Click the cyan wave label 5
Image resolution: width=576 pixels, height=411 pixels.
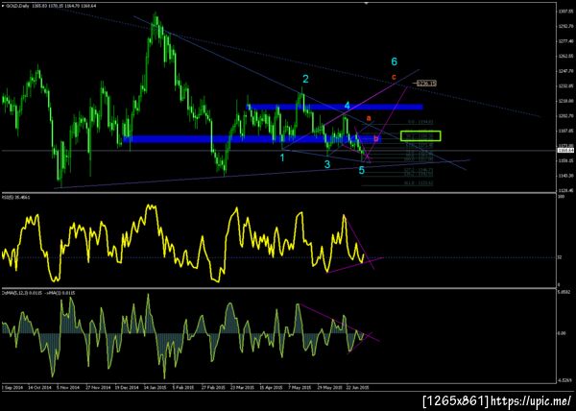pos(362,170)
